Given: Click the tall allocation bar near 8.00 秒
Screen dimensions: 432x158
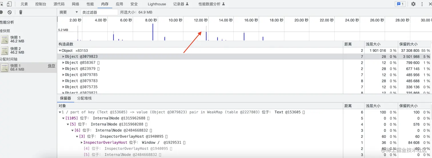Looking at the screenshot, I should click(x=153, y=32).
